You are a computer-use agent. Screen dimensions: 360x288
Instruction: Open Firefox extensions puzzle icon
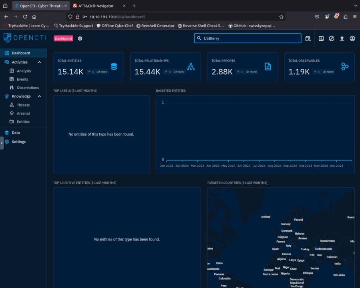(346, 17)
